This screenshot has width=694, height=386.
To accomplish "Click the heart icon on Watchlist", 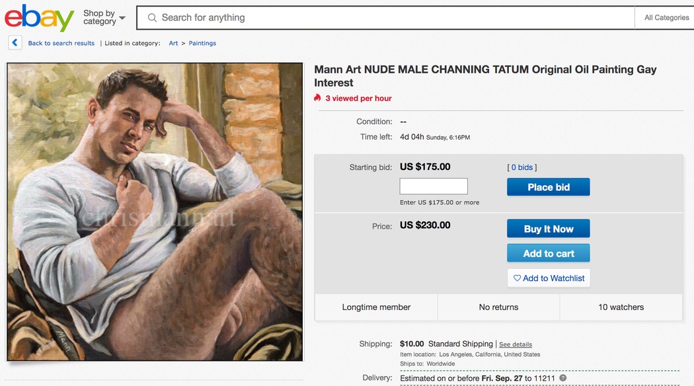I will tap(518, 278).
